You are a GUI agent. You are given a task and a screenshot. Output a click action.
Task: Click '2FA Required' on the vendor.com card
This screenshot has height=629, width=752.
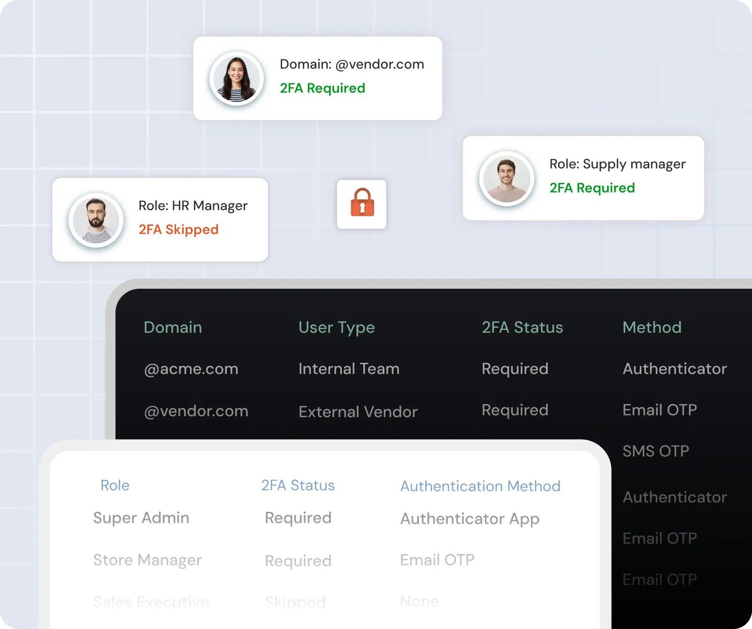coord(322,88)
